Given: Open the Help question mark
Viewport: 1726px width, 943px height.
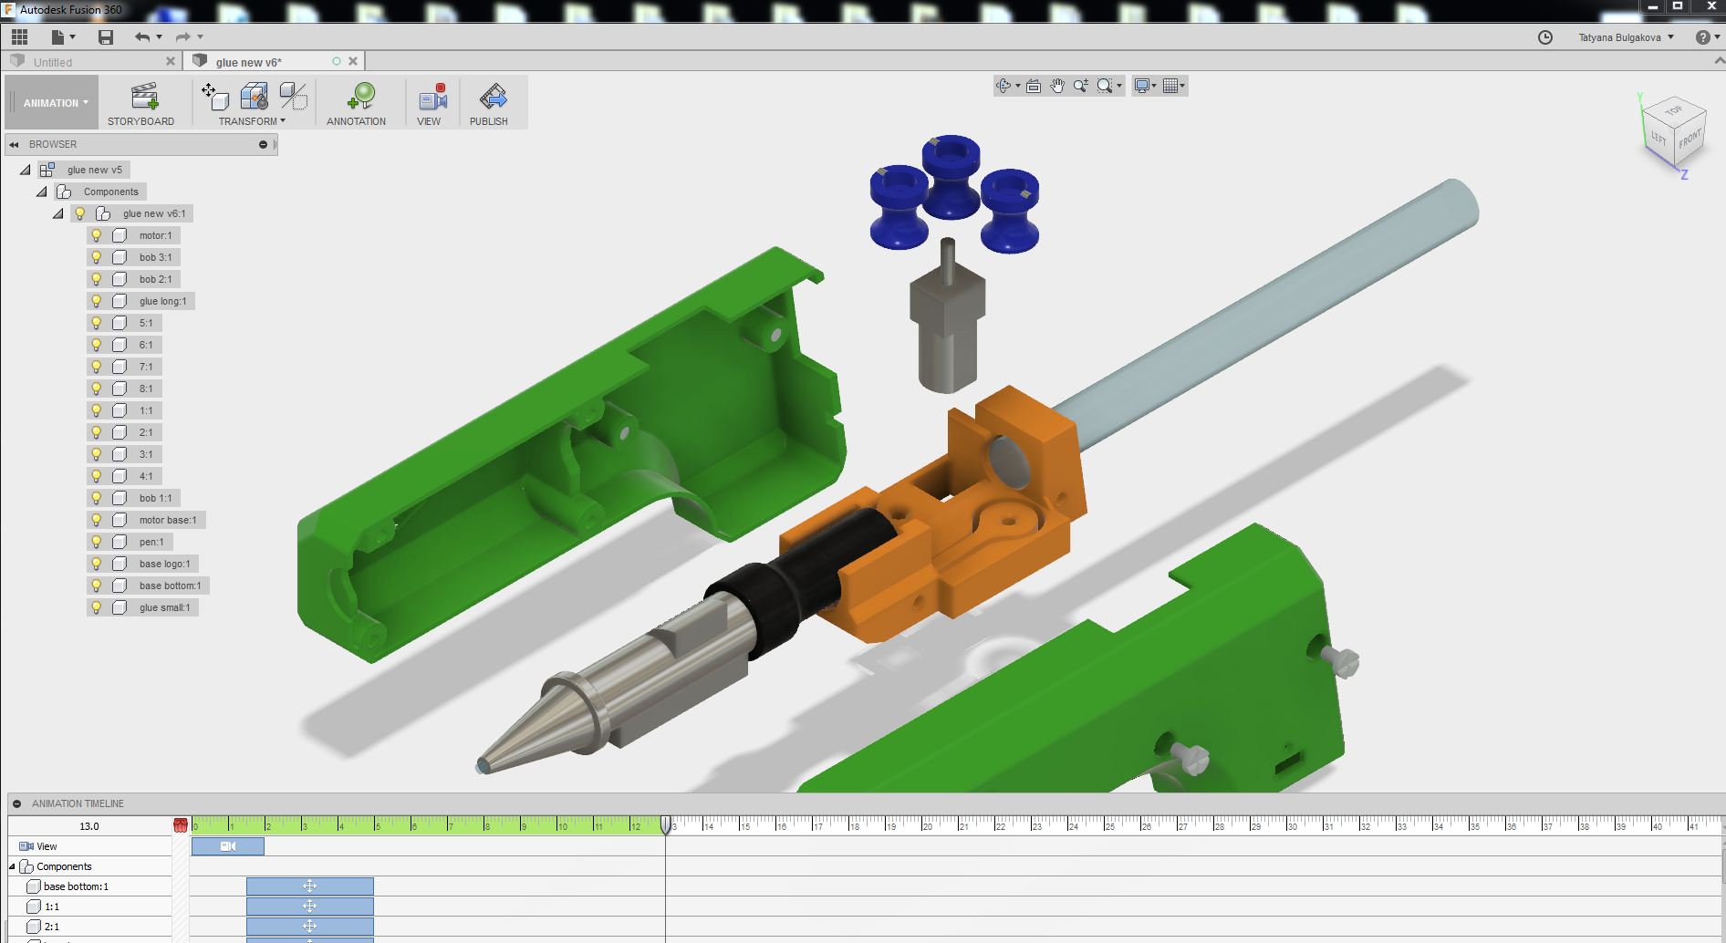Looking at the screenshot, I should pyautogui.click(x=1702, y=37).
